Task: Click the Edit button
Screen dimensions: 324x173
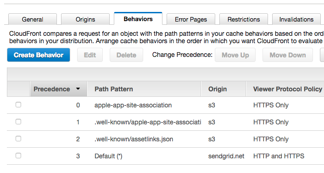Action: [x=90, y=55]
